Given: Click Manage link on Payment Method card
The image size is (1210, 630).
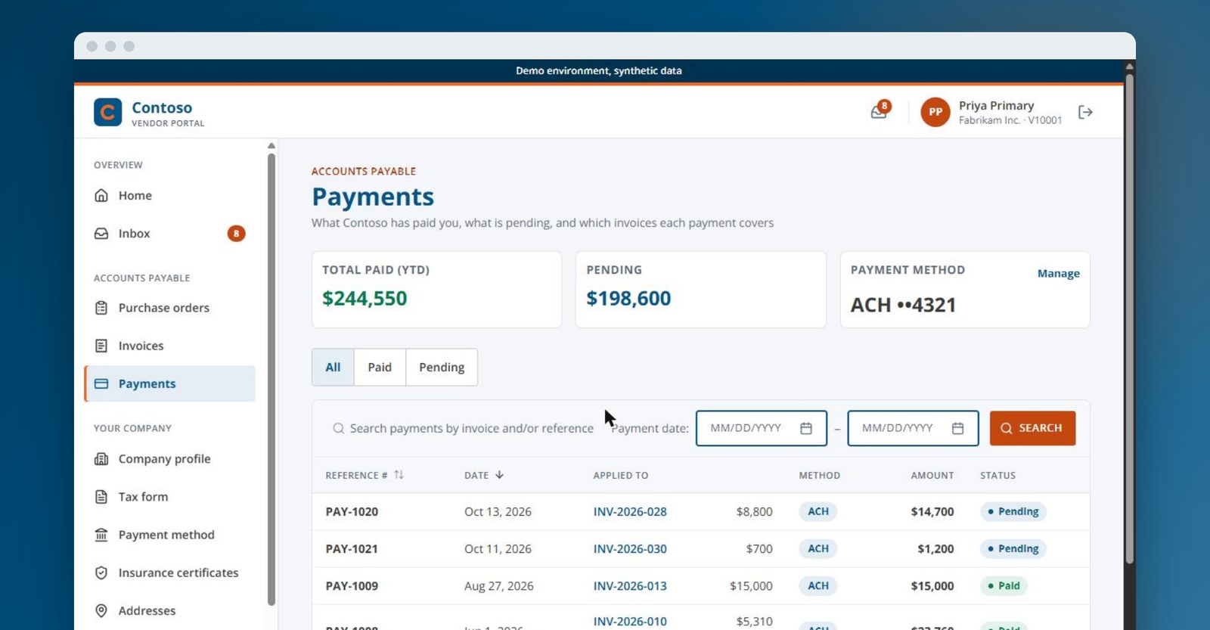Looking at the screenshot, I should click(x=1058, y=274).
